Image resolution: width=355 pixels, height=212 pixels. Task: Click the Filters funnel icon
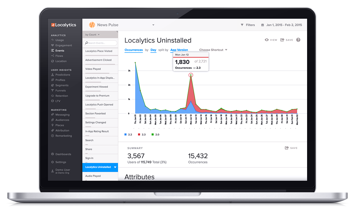(x=242, y=25)
